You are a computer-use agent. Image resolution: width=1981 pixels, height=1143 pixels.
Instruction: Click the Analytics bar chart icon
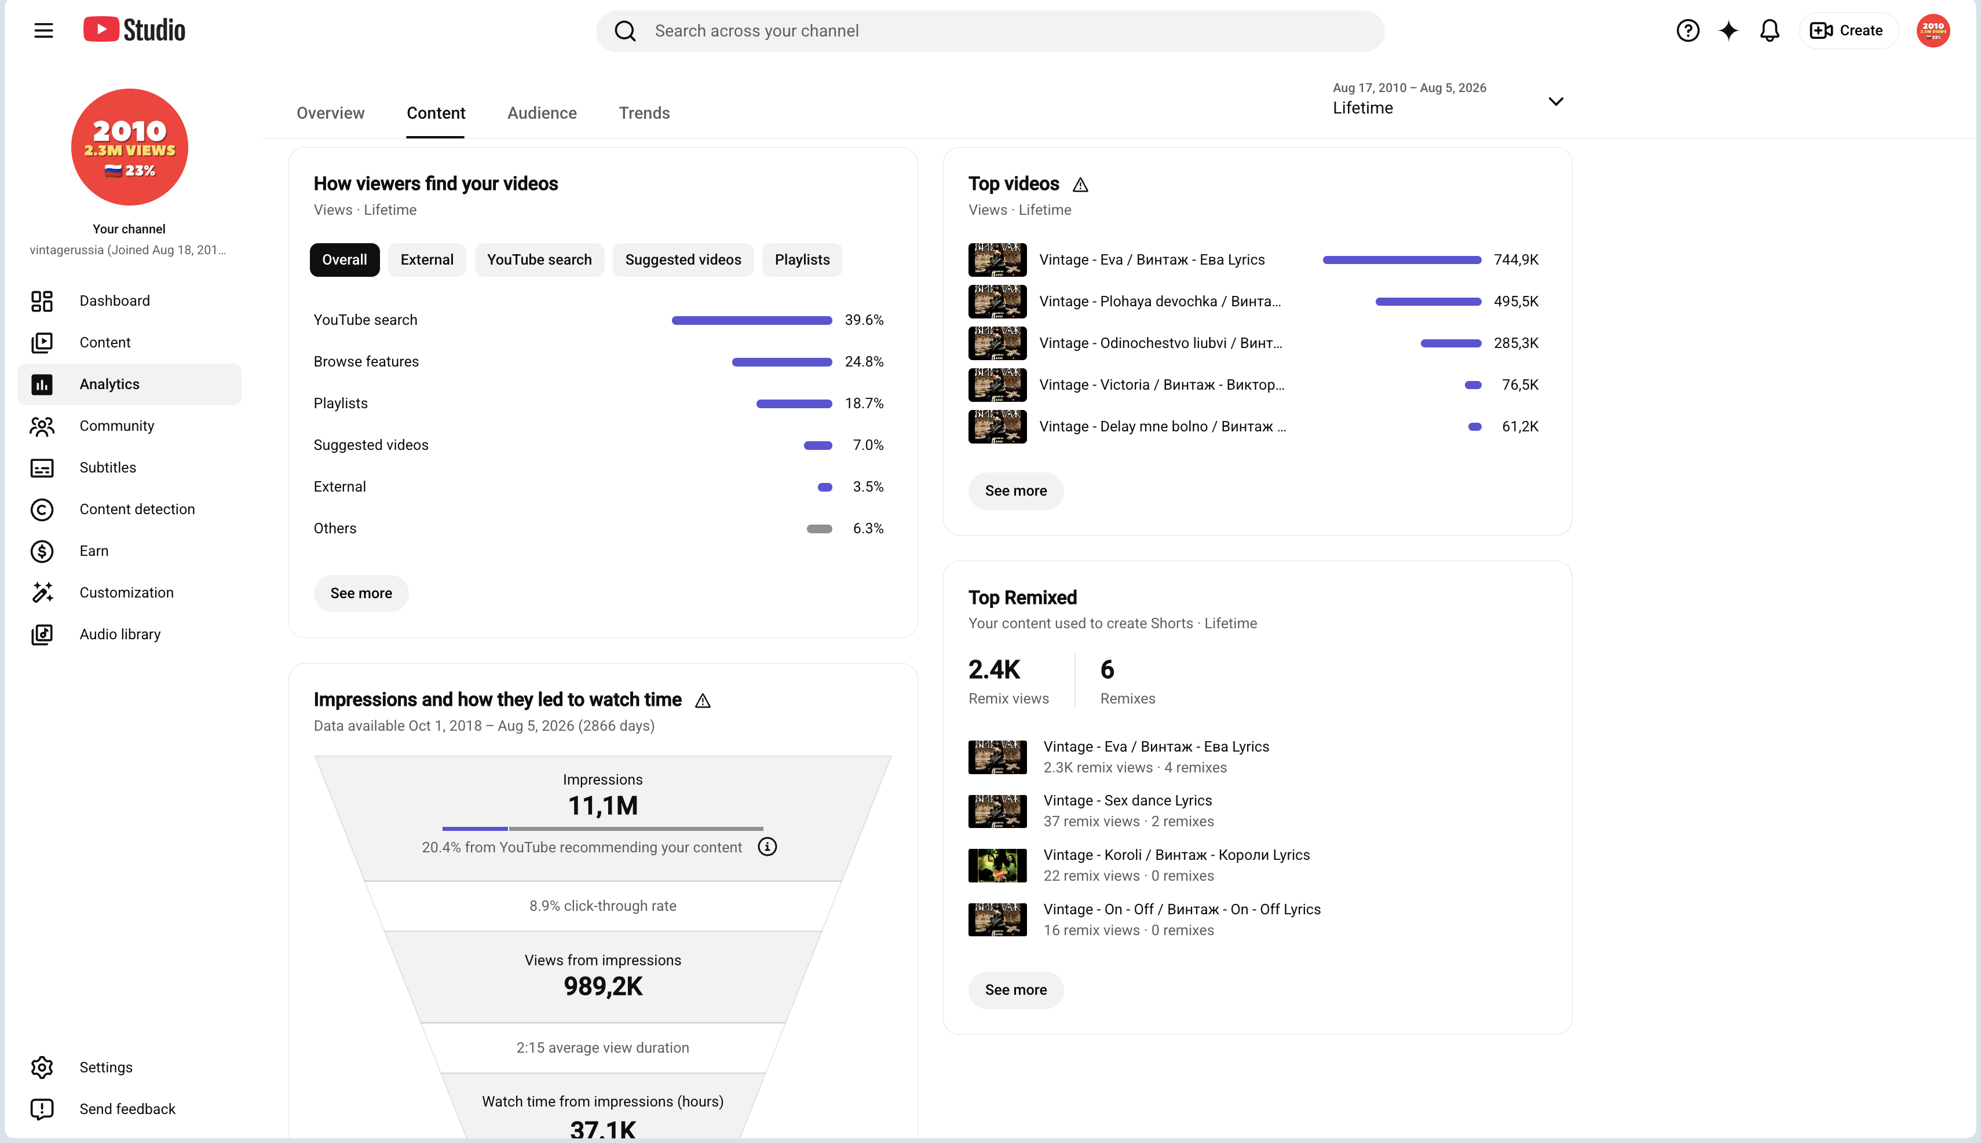click(42, 384)
